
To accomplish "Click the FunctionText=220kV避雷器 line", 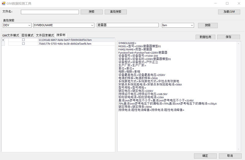I will point(143,52).
